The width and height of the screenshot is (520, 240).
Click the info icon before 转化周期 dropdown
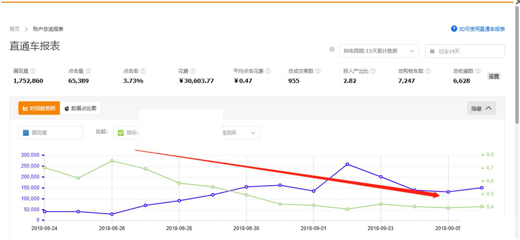(x=332, y=49)
